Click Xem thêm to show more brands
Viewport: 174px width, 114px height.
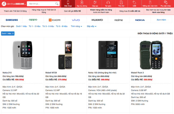coord(161,20)
